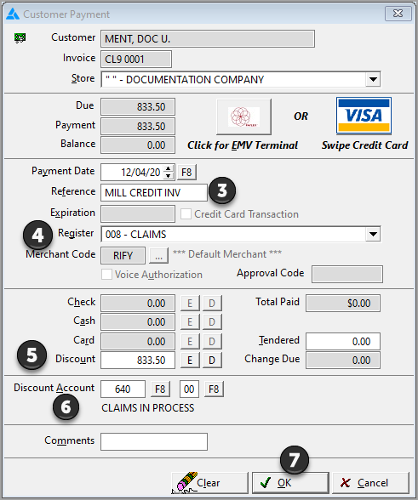
Task: Open Merchant Code lookup ellipsis button
Action: pos(158,255)
